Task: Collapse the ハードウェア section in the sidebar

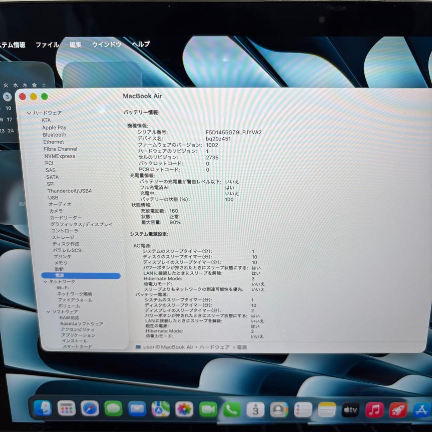Action: [30, 113]
